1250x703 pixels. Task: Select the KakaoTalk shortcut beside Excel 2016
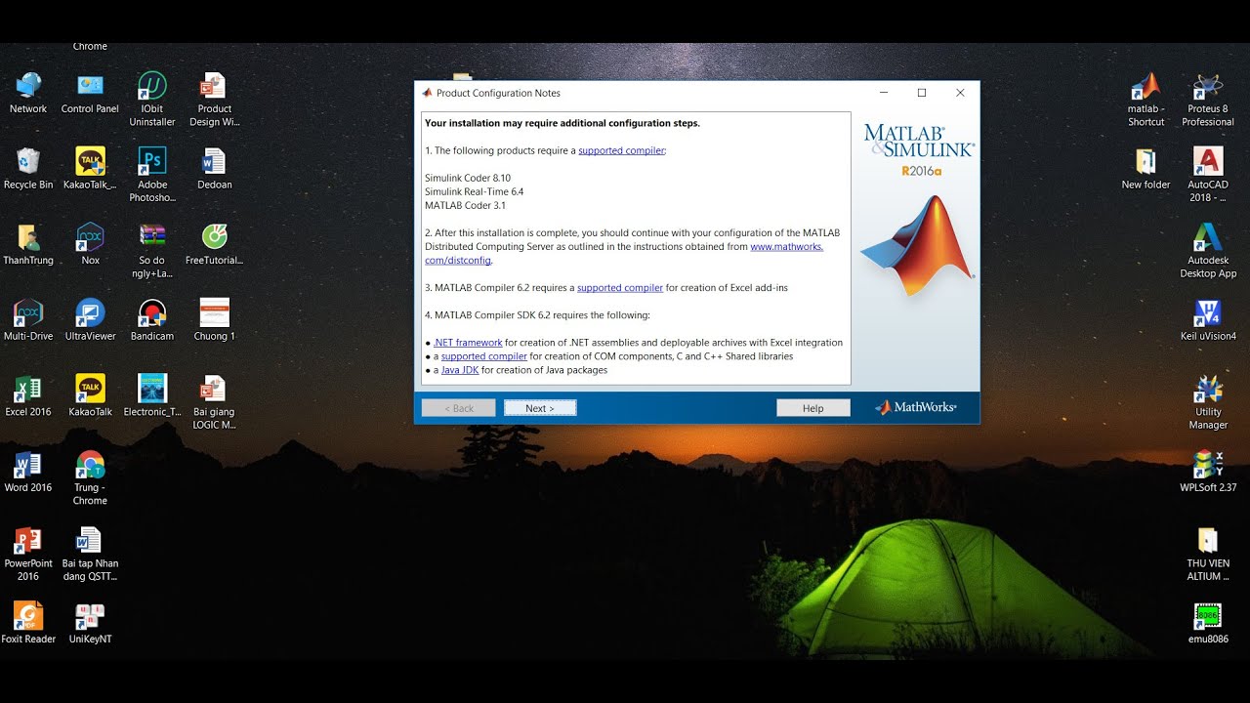90,395
